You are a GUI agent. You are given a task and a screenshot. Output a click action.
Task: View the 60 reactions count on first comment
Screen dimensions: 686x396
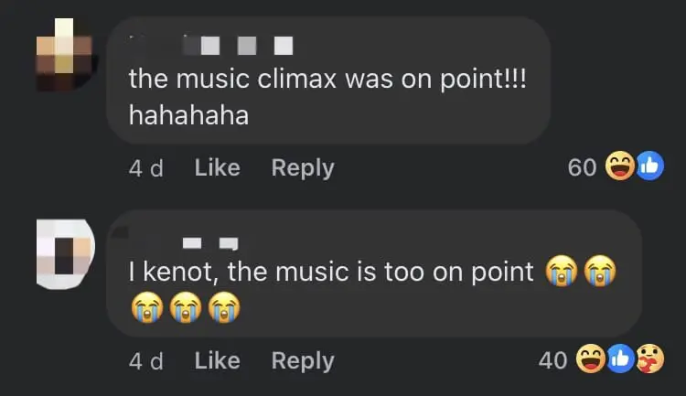point(582,166)
